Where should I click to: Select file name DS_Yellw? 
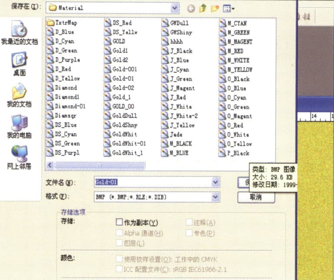[x=125, y=32]
